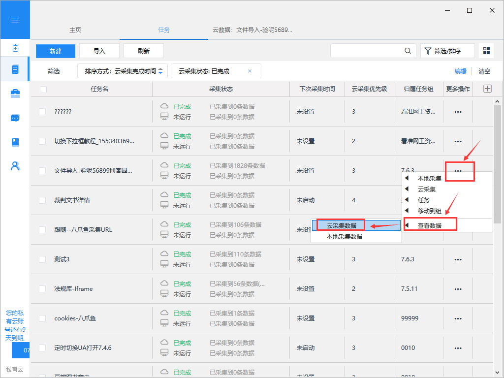Click the 裁判文书详情 task name
504x378 pixels.
coord(72,200)
